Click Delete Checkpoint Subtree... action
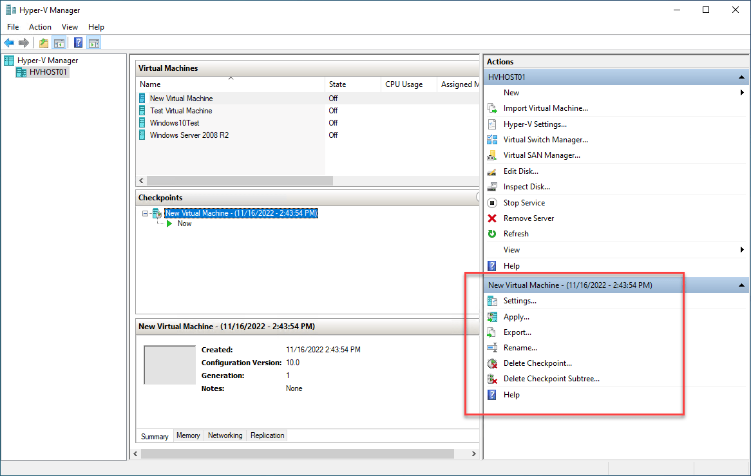 click(x=551, y=379)
